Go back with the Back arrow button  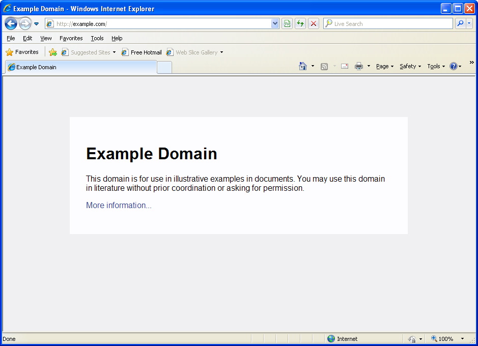[11, 24]
